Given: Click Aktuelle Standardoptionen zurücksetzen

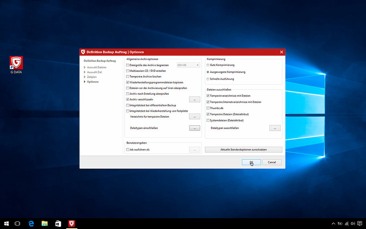Looking at the screenshot, I should point(243,149).
